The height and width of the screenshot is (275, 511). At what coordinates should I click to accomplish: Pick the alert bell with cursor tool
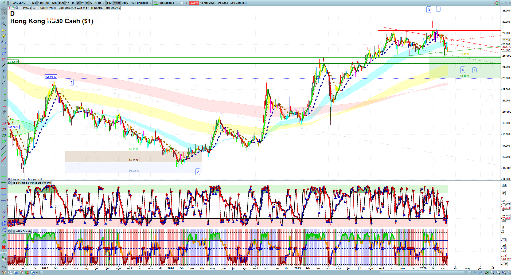(4, 30)
